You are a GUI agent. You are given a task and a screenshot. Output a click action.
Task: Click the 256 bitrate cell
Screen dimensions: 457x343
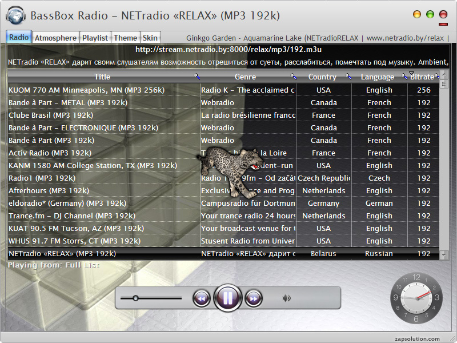click(423, 90)
